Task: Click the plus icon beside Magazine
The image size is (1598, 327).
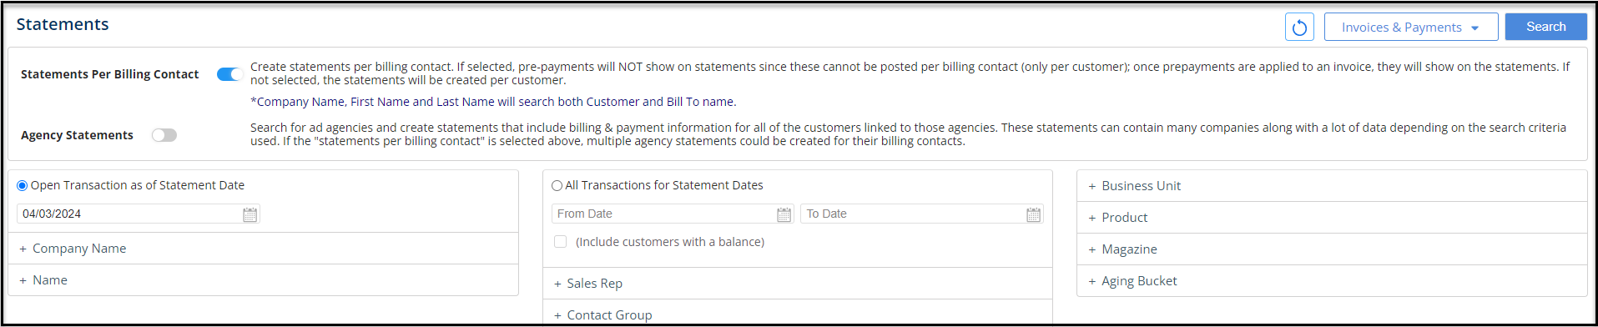Action: [1091, 250]
